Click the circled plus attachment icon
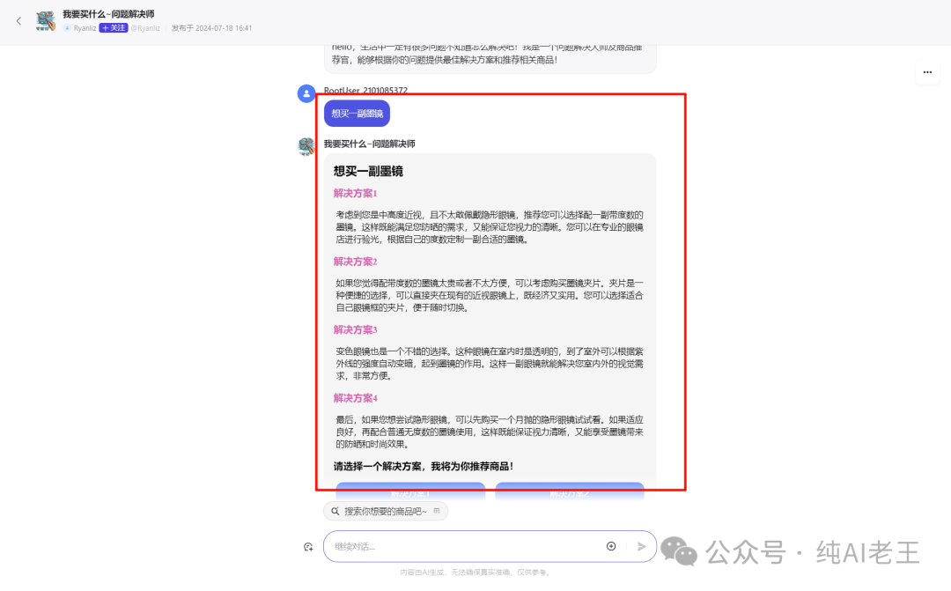The width and height of the screenshot is (951, 591). (611, 546)
